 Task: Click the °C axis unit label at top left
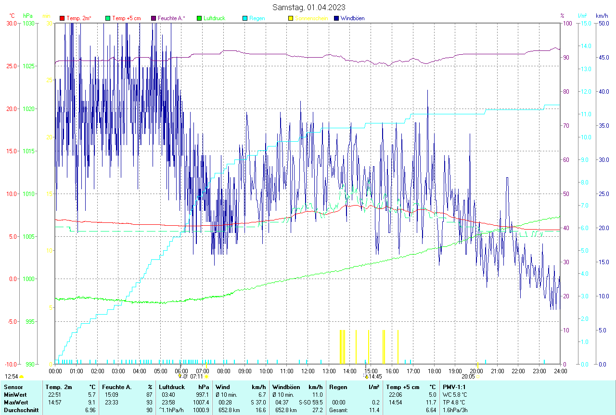point(12,16)
